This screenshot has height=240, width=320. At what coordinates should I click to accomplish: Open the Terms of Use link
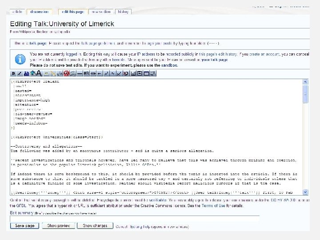coord(213,206)
